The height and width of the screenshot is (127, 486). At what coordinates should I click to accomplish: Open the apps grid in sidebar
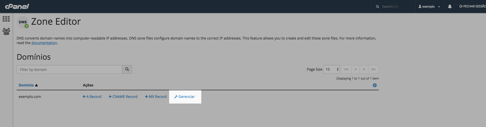[x=6, y=19]
